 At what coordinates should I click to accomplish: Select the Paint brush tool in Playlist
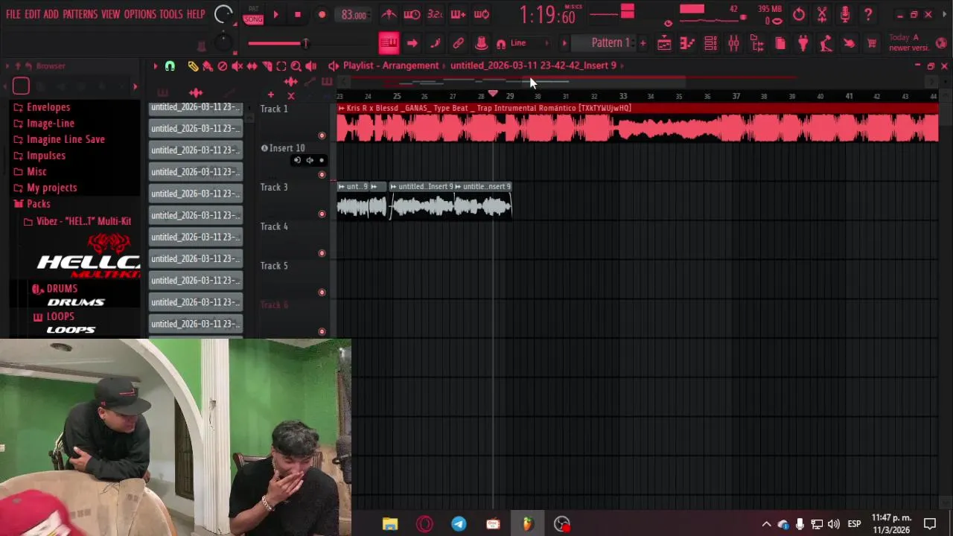click(x=208, y=66)
